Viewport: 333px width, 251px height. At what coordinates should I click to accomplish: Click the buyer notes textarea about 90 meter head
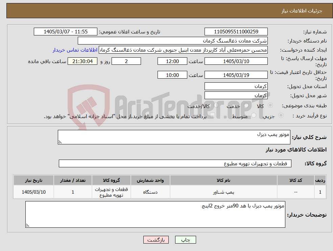155,214
